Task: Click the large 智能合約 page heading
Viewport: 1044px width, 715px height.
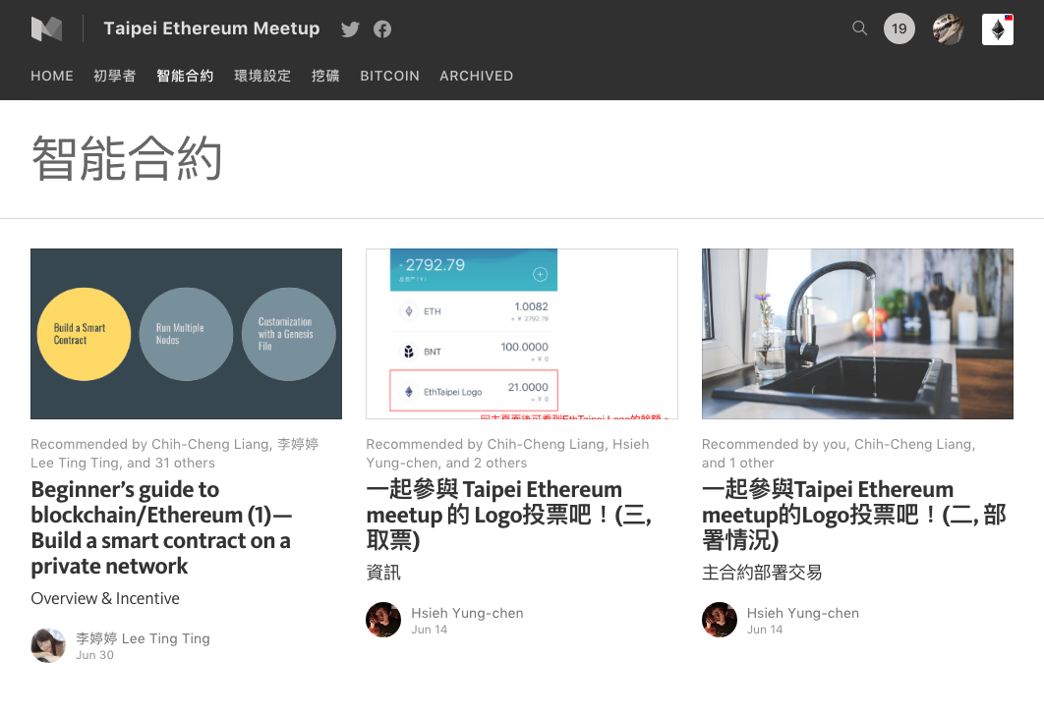Action: point(127,158)
